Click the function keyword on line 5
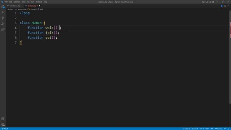The height and width of the screenshot is (130, 231). click(35, 33)
